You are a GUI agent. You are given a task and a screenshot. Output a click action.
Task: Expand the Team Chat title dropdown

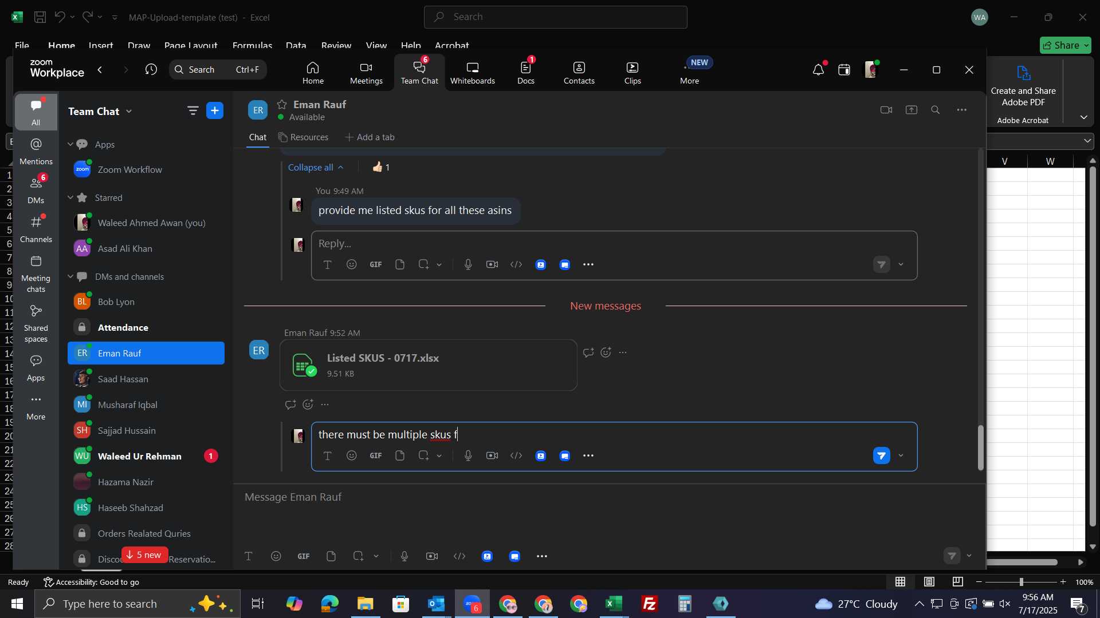click(129, 111)
